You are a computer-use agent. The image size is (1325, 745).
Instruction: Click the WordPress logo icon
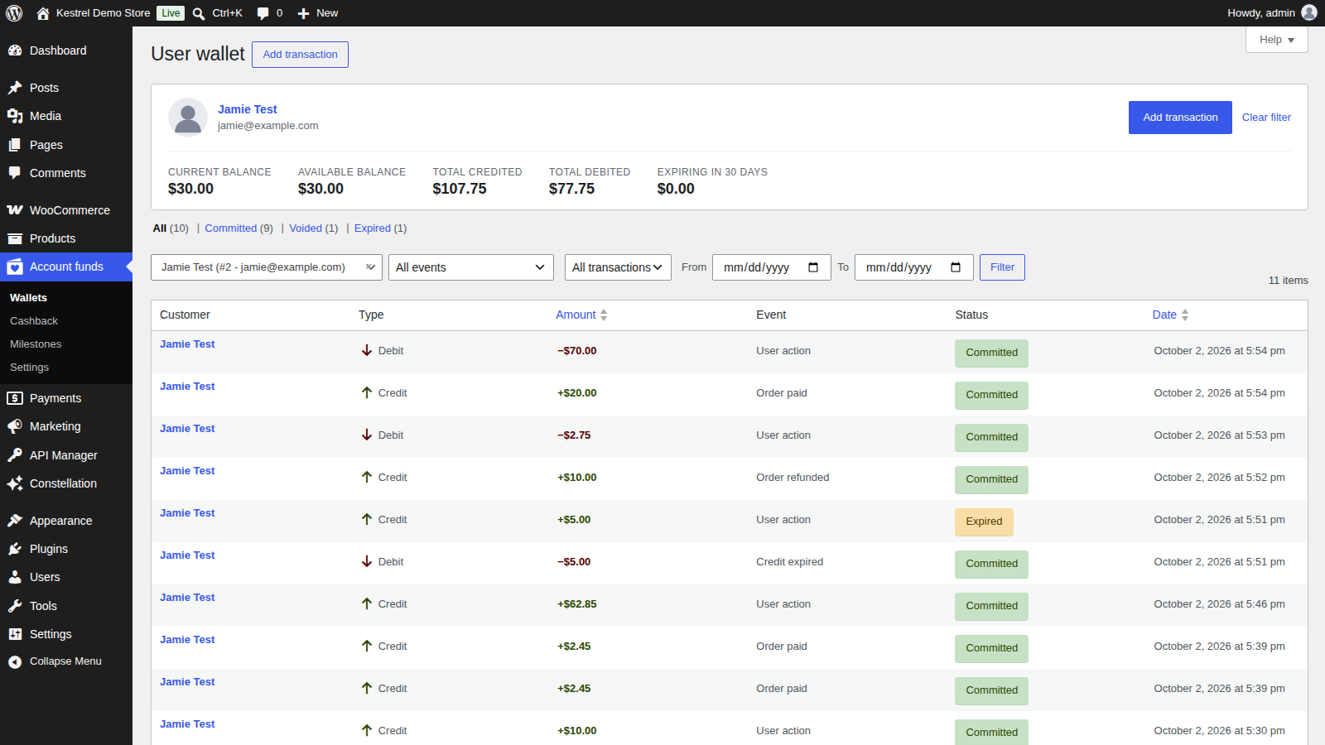click(14, 12)
